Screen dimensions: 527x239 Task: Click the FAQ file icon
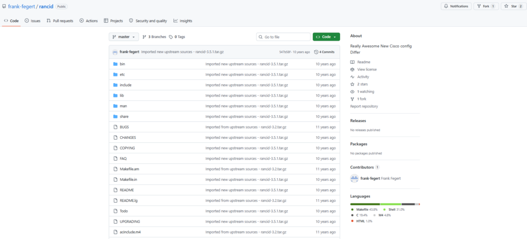pos(115,158)
